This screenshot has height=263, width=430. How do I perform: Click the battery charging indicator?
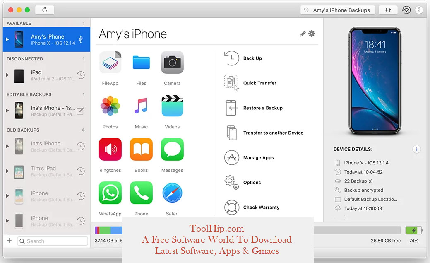tap(414, 230)
